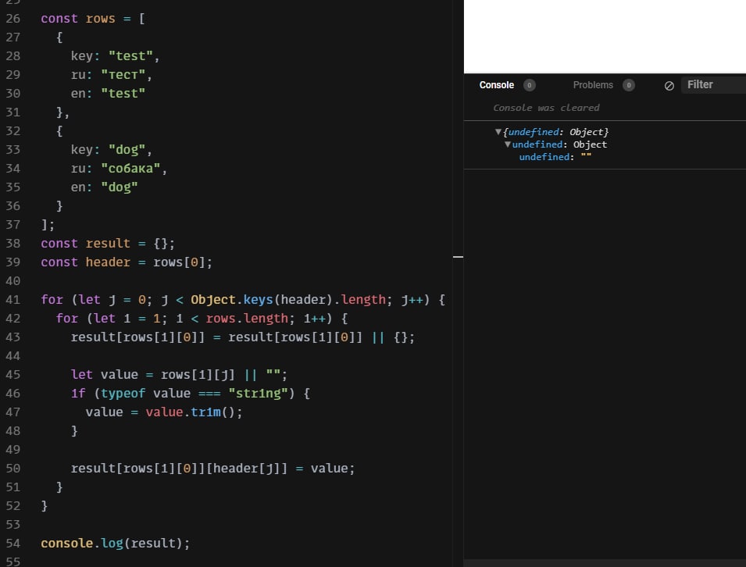The height and width of the screenshot is (567, 746).
Task: Click the 'ru: "собака"' line
Action: [119, 169]
